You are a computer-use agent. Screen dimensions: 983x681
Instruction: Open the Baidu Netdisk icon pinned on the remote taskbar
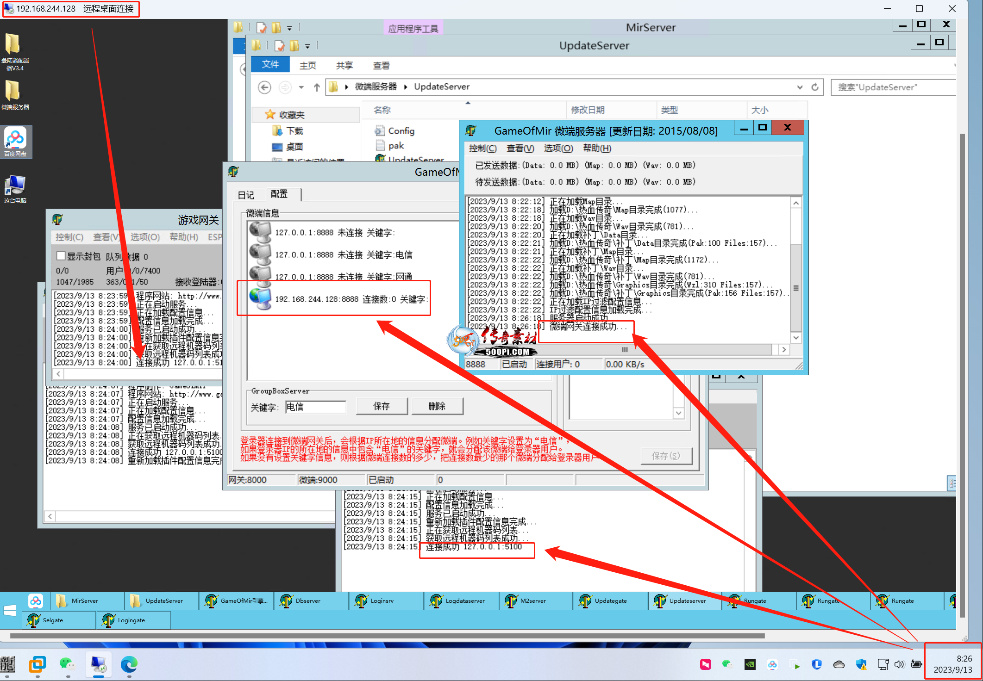(x=36, y=601)
